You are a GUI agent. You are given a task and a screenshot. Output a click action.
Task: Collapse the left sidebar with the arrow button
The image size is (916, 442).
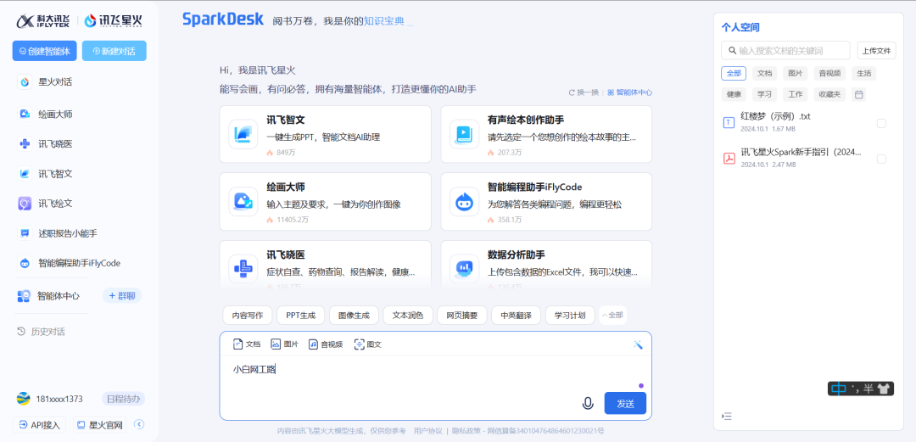coord(139,424)
